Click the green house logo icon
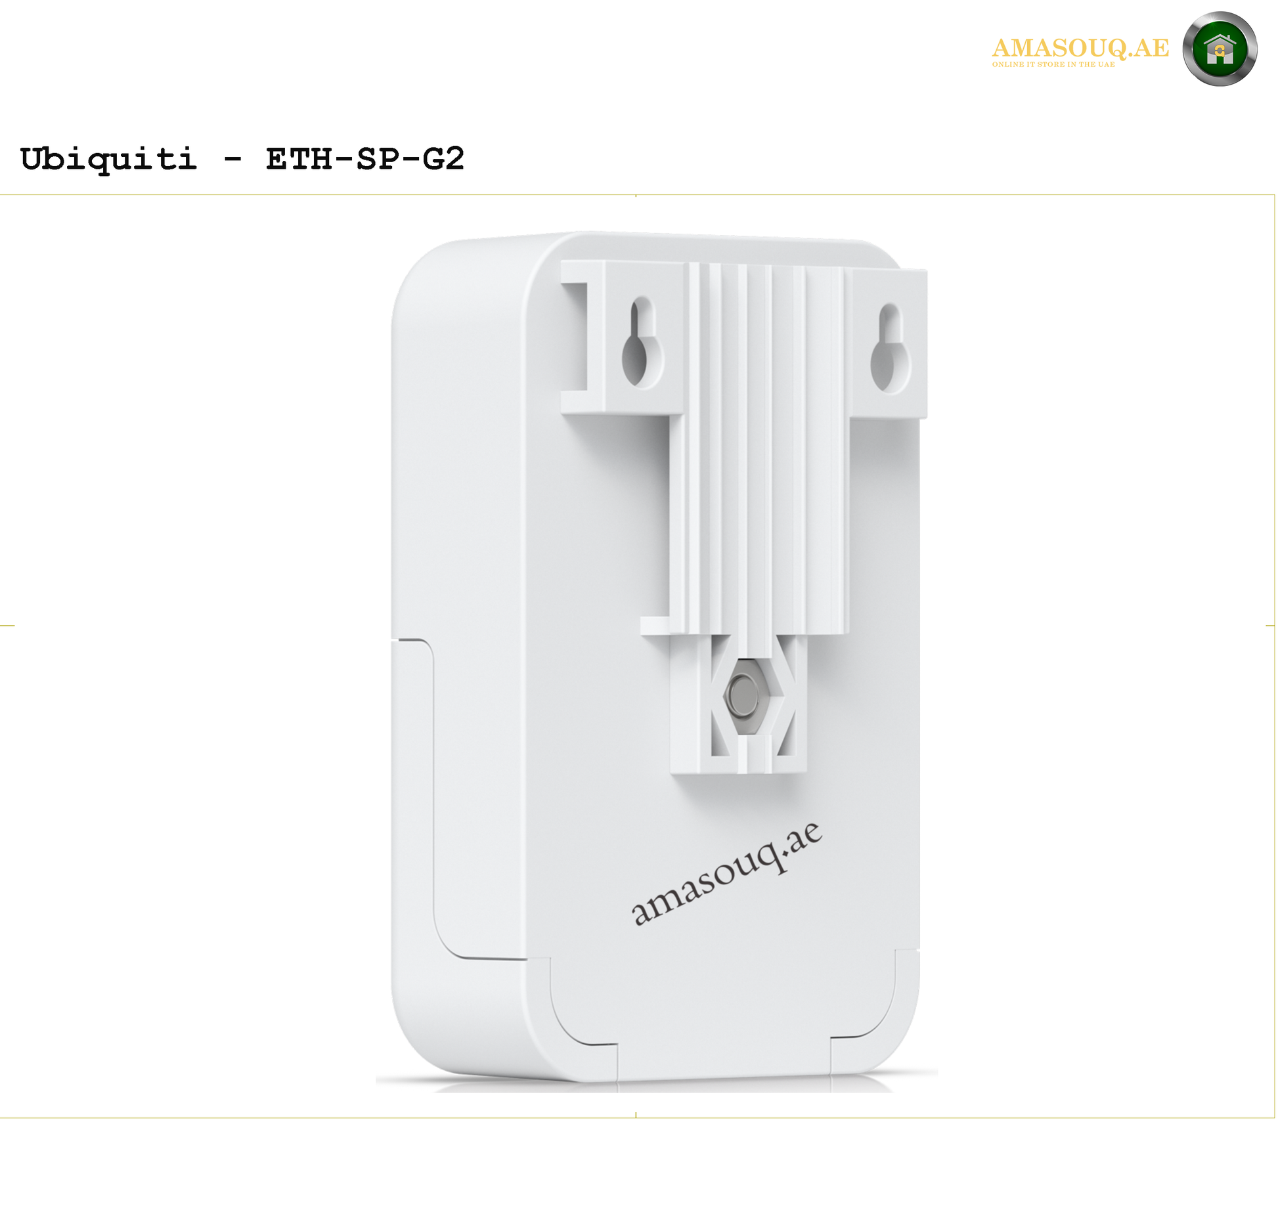This screenshot has width=1278, height=1231. pyautogui.click(x=1220, y=49)
